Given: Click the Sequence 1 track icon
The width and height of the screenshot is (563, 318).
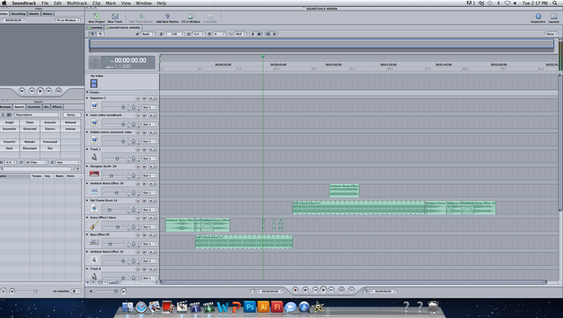Looking at the screenshot, I should 94,106.
